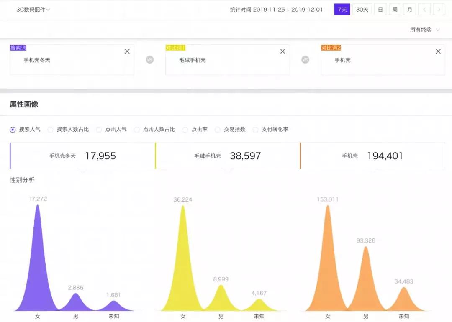
Task: Go to previous period with left arrow
Action: click(424, 10)
